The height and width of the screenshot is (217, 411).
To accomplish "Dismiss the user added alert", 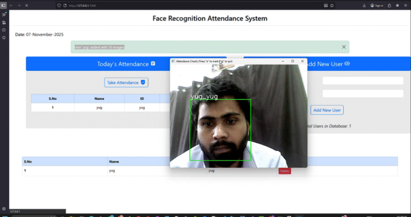I will 344,47.
